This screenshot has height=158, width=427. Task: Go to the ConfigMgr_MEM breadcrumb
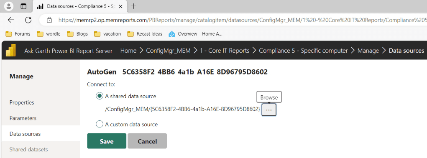coord(168,51)
